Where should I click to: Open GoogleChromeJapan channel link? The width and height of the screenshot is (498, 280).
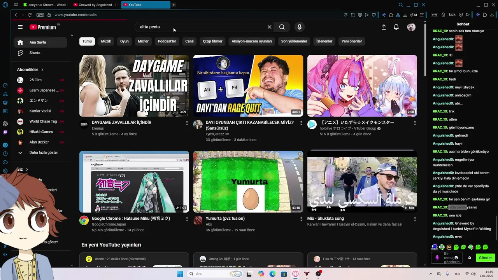pos(109,224)
